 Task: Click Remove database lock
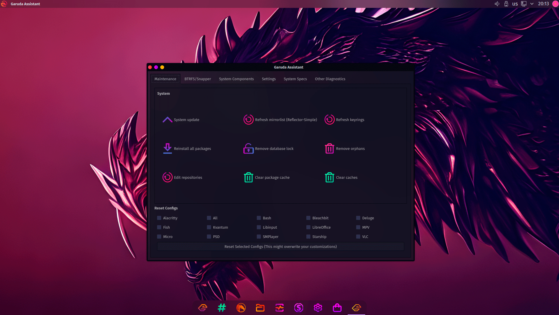[x=268, y=148]
